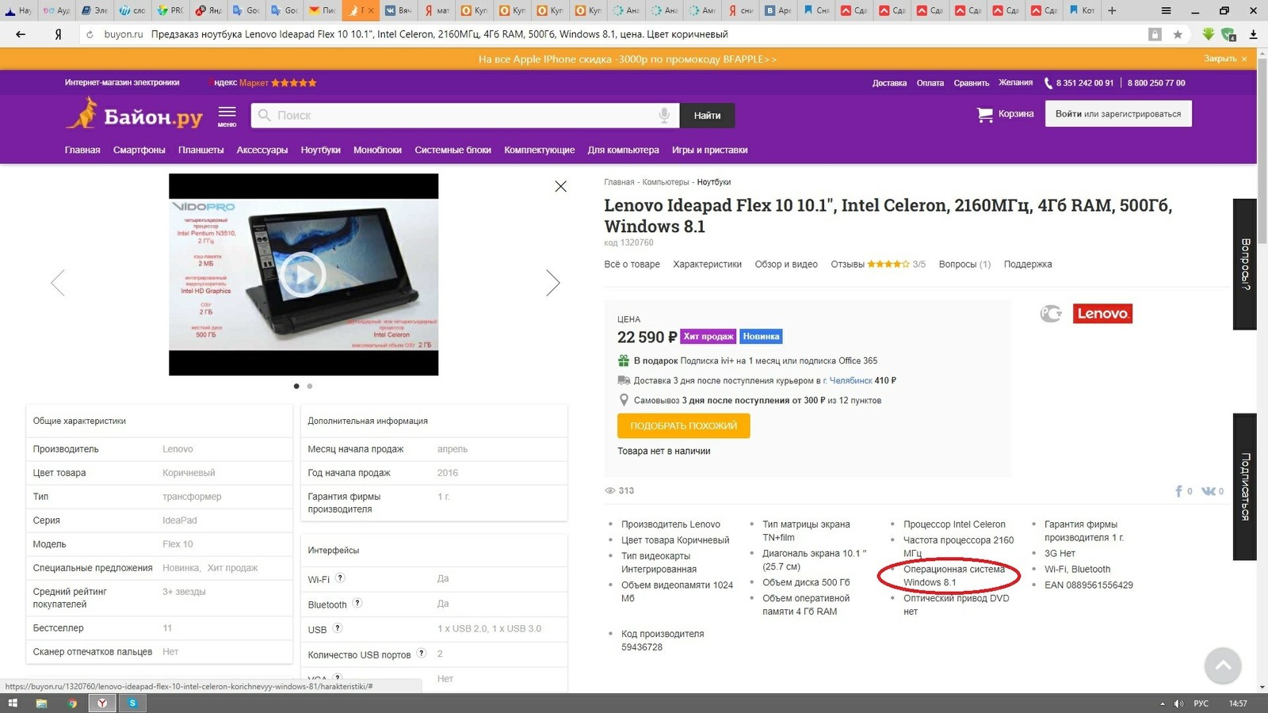The width and height of the screenshot is (1268, 713).
Task: Click the bookmark star in address bar
Action: click(1178, 34)
